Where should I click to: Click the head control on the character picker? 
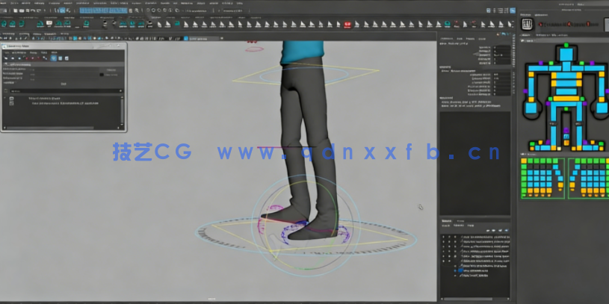(x=566, y=55)
